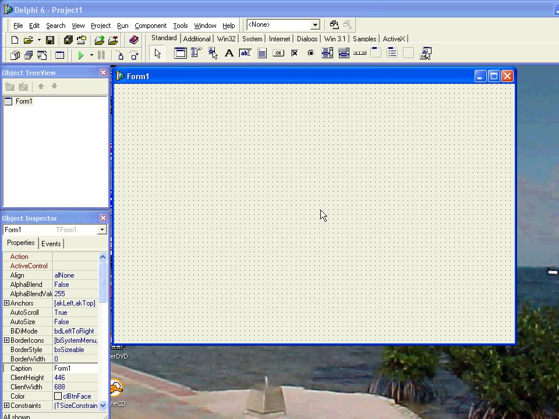Select the ListBox component icon
This screenshot has width=559, height=419.
pos(327,54)
